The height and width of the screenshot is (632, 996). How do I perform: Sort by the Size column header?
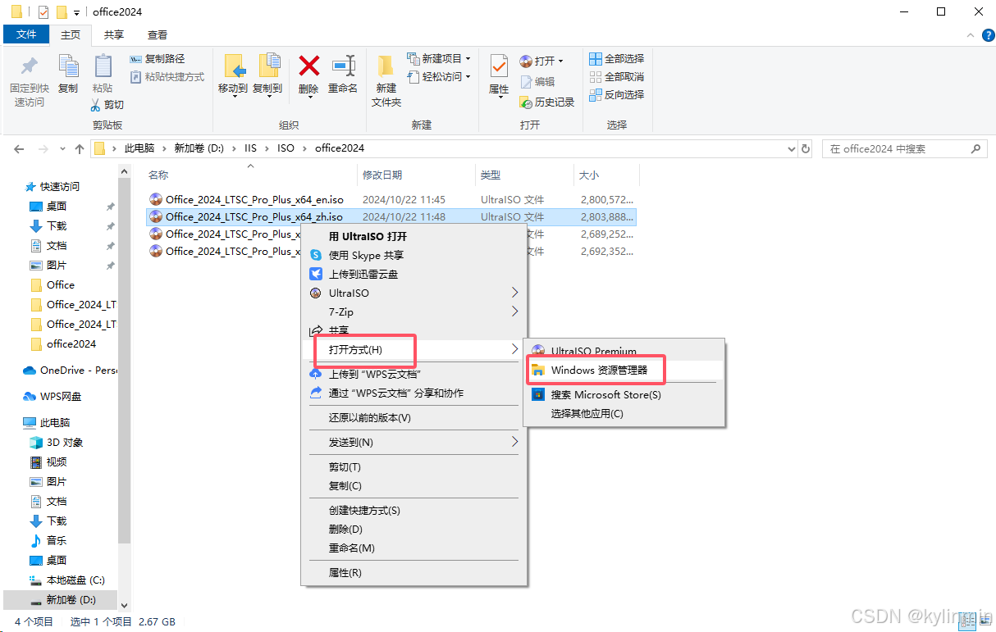605,175
